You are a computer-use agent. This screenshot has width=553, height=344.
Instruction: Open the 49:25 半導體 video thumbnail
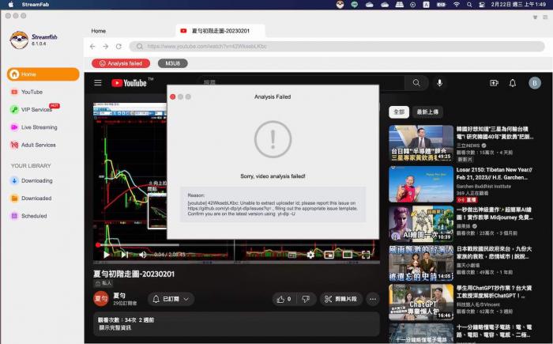tap(421, 143)
